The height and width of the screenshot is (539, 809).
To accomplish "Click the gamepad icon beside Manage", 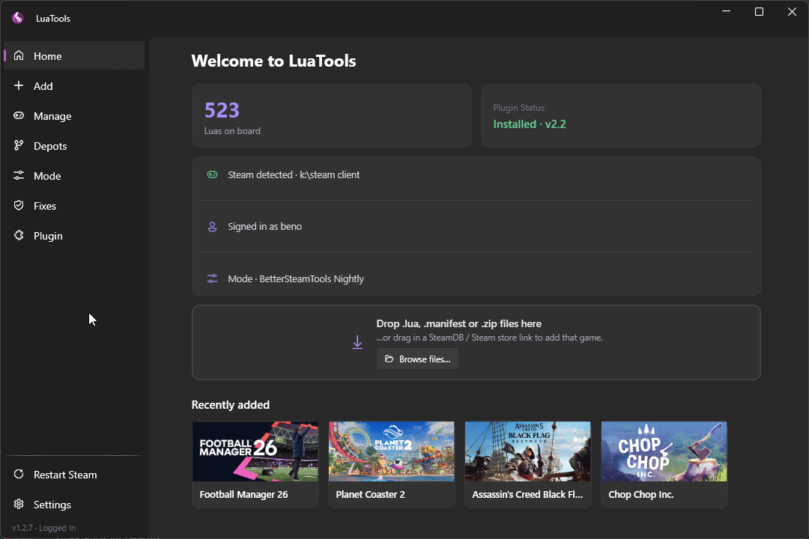I will click(19, 115).
